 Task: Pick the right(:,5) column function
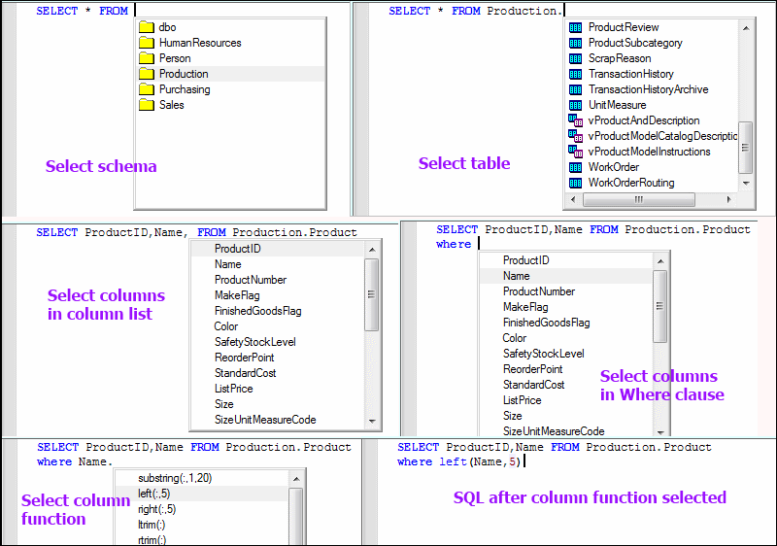point(157,509)
